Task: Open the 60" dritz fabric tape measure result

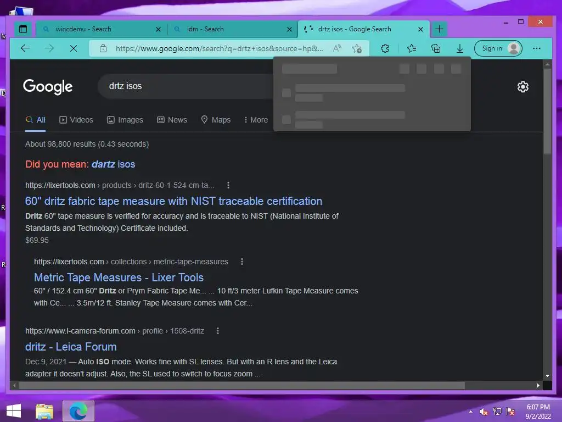Action: click(173, 201)
